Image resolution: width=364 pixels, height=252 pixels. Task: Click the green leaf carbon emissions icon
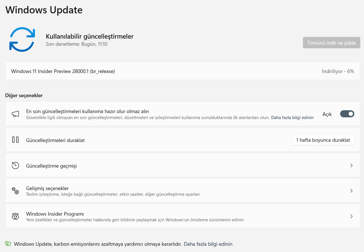pos(8,244)
